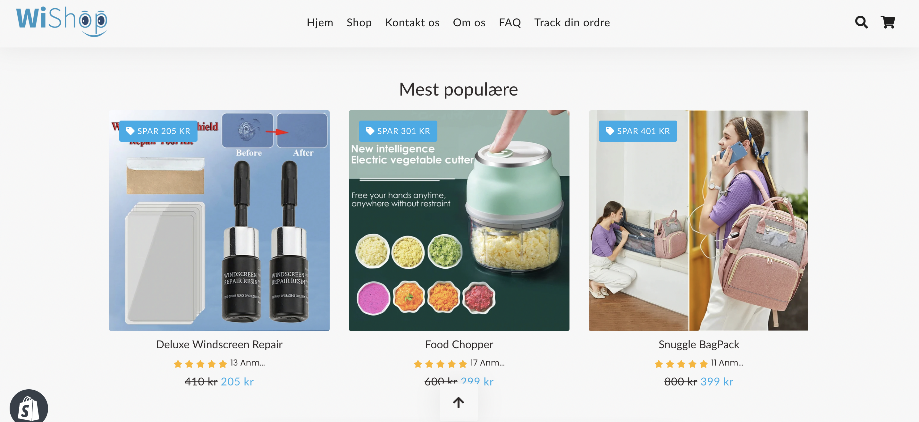Click the WiShop logo
The image size is (919, 422).
pos(61,21)
